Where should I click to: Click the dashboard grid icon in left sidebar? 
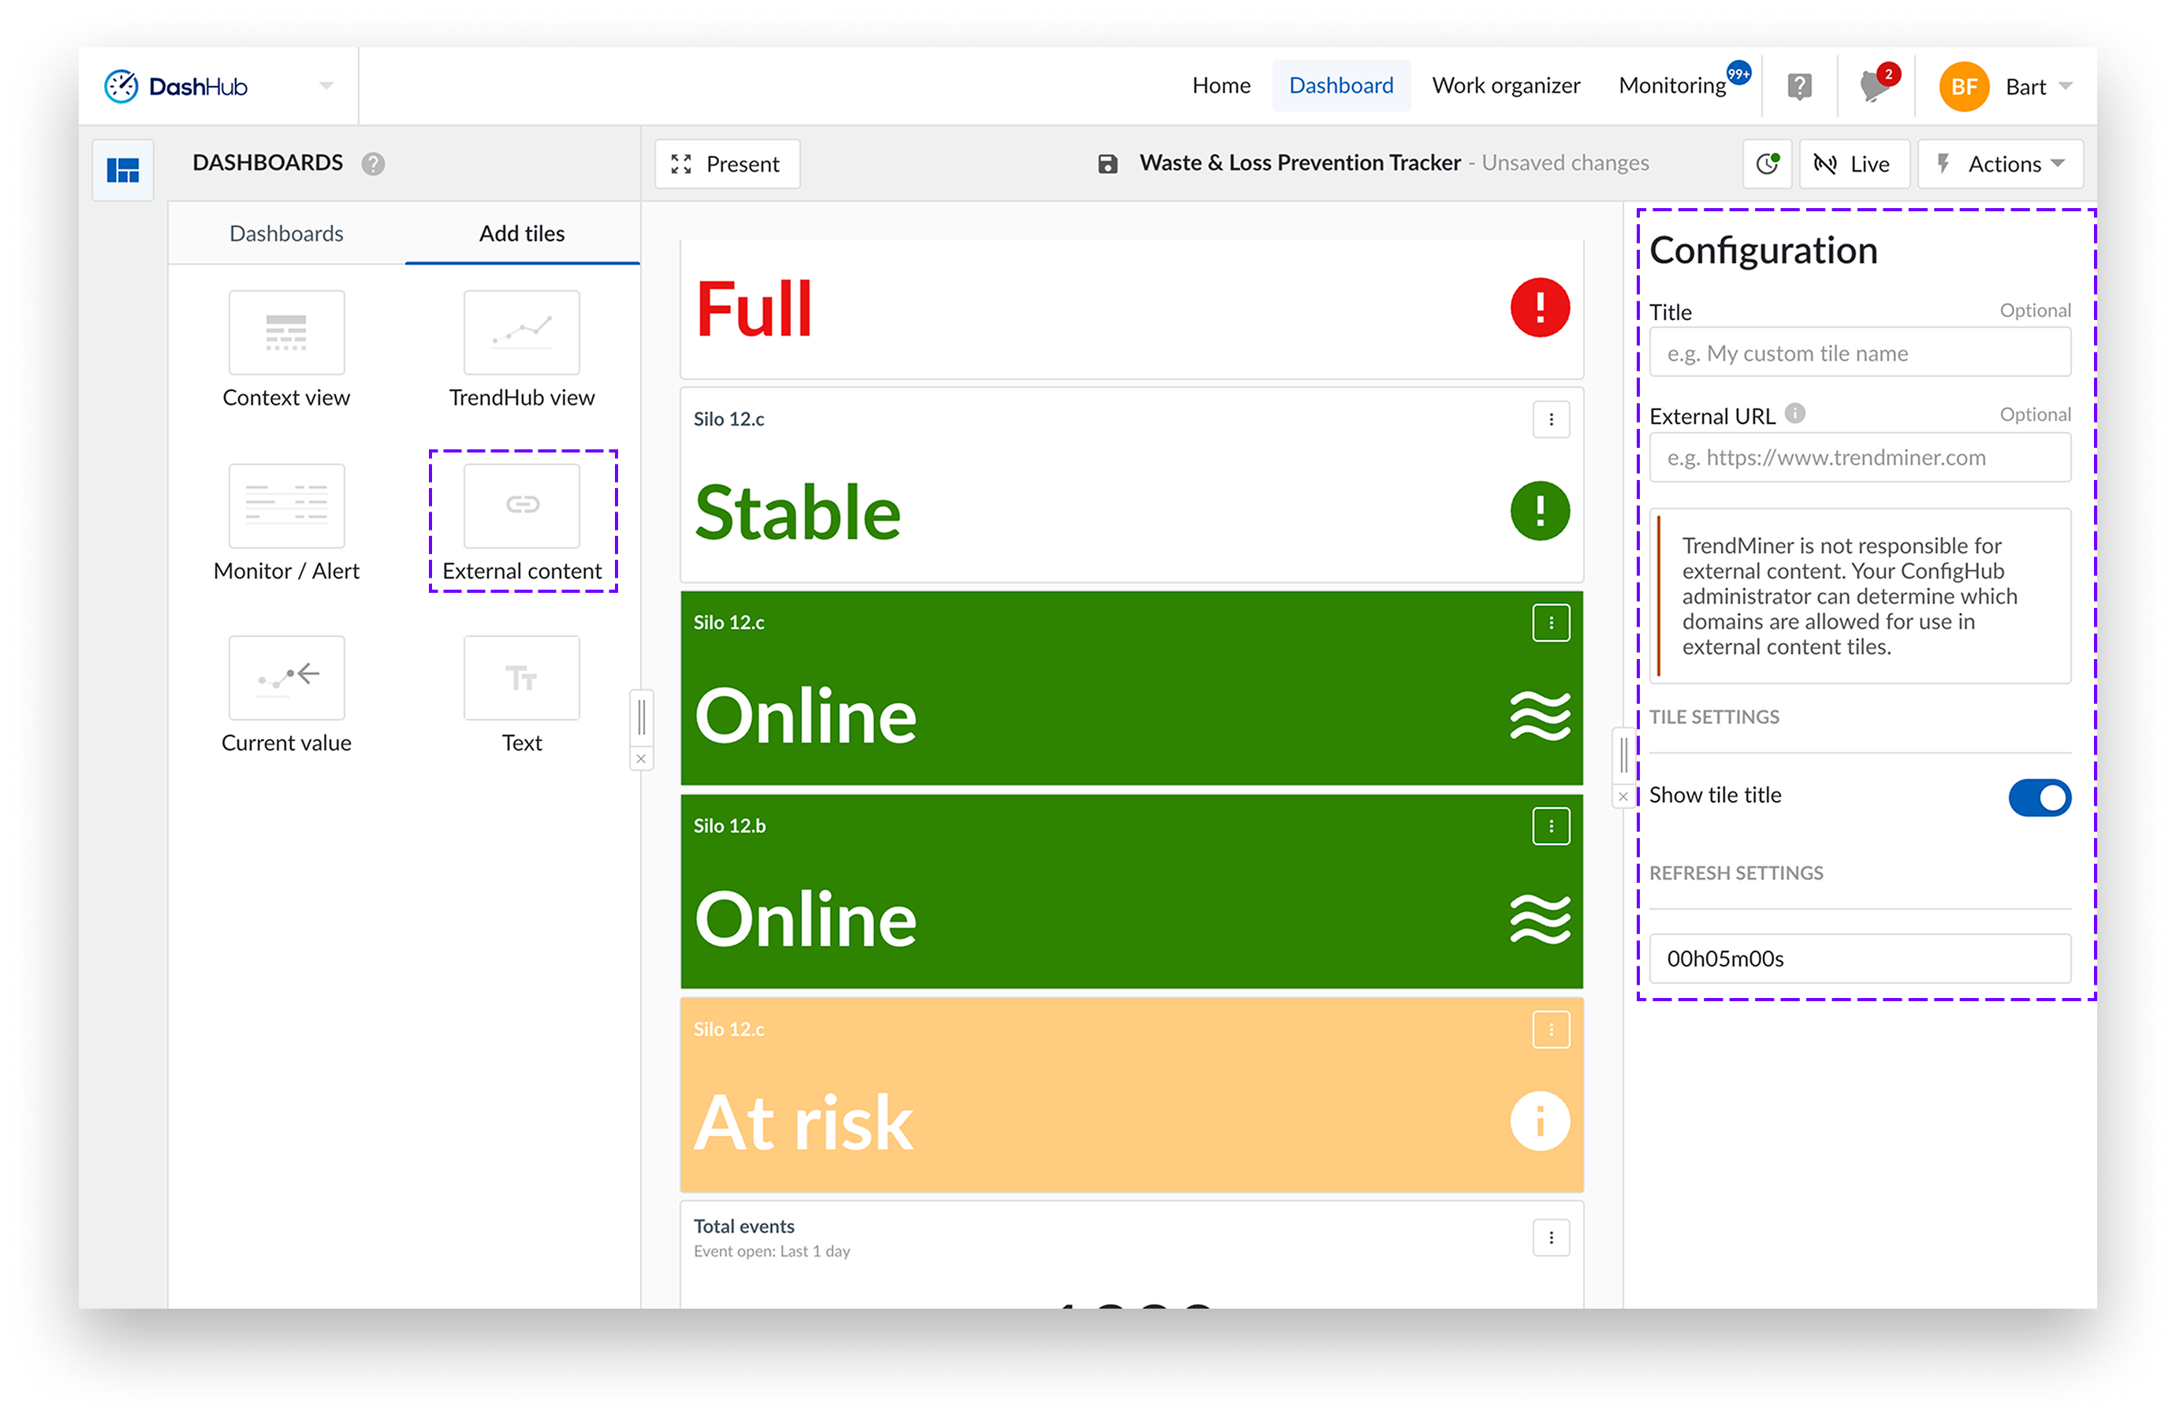click(x=122, y=170)
